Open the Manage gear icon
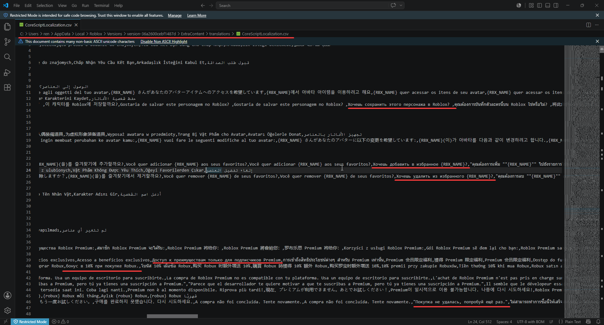Viewport: 604px width, 325px height. click(8, 311)
